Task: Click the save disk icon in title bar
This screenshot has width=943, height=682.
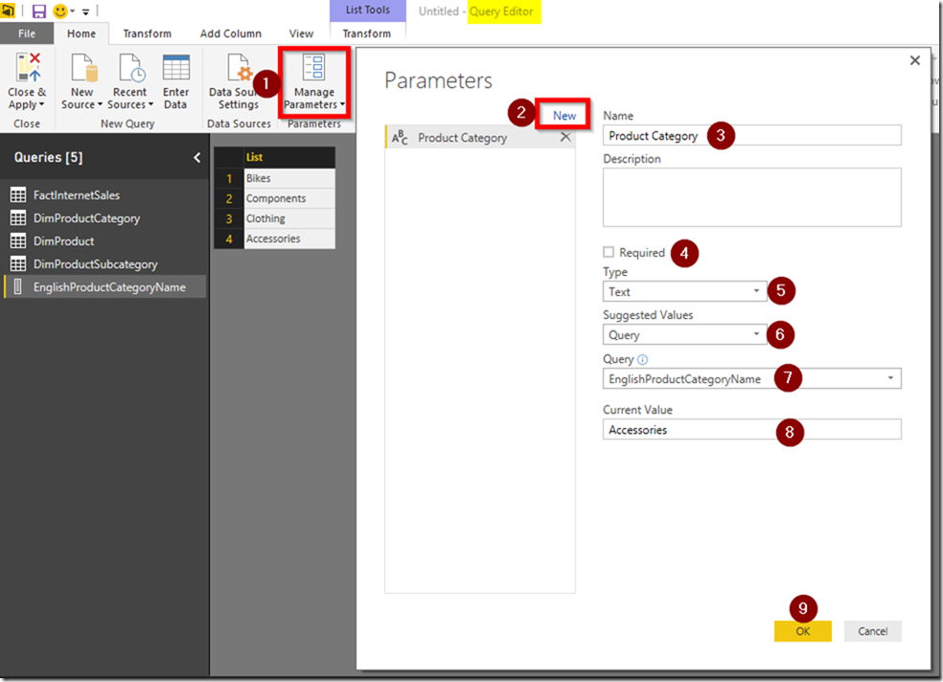Action: [x=39, y=11]
